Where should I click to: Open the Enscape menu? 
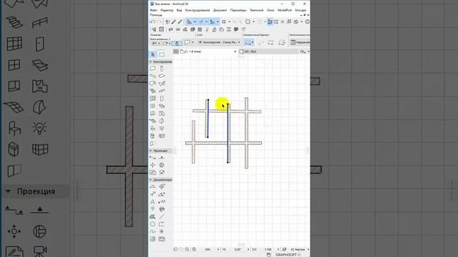point(301,10)
